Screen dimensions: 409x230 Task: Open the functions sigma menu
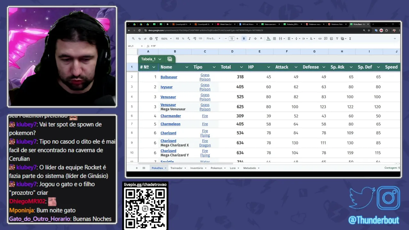point(350,39)
